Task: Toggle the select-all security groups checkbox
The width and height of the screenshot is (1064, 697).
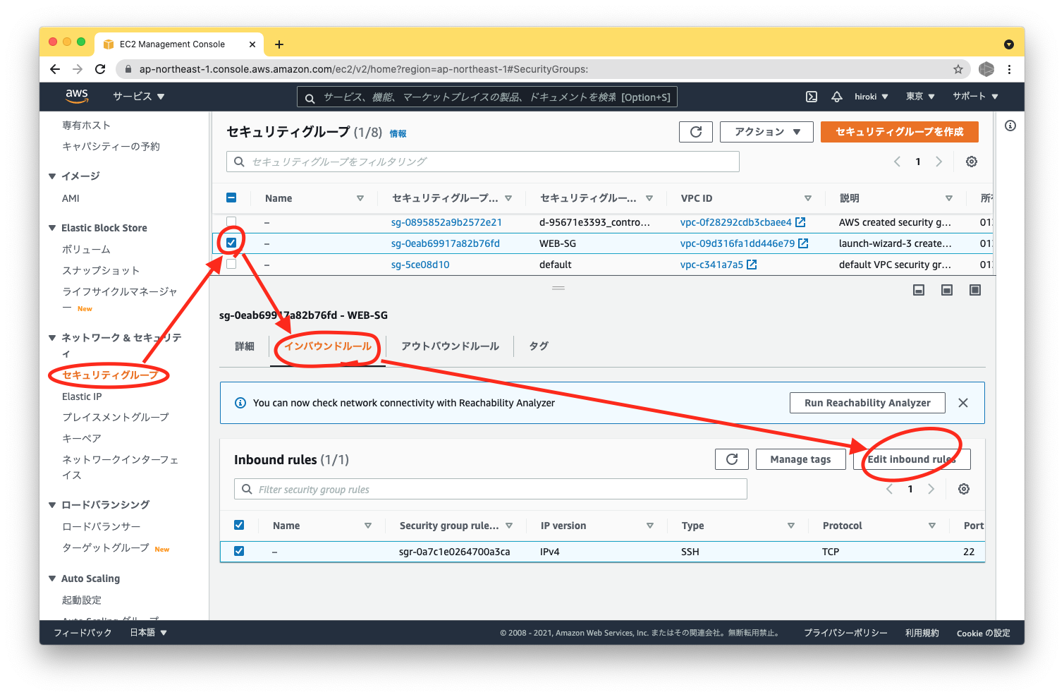Action: click(x=231, y=198)
